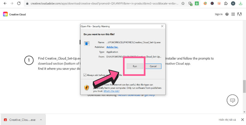Image resolution: width=246 pixels, height=125 pixels.
Task: Open the green download manager extension
Action: [197, 3]
